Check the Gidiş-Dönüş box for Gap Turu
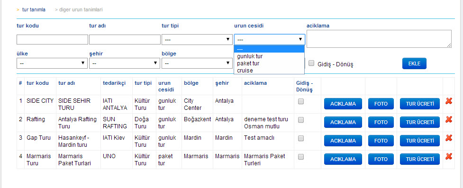Image resolution: width=463 pixels, height=188 pixels. (301, 138)
